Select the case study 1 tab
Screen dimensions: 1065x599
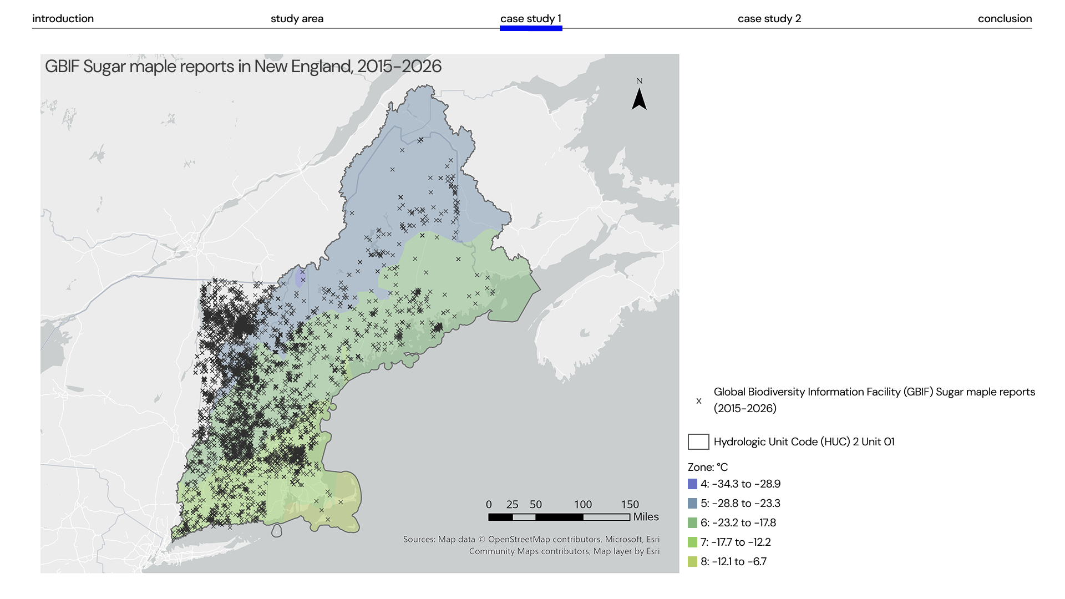point(530,18)
